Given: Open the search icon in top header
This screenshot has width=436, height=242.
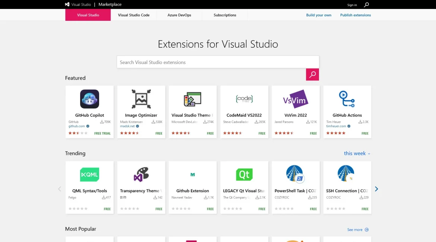Looking at the screenshot, I should [366, 5].
